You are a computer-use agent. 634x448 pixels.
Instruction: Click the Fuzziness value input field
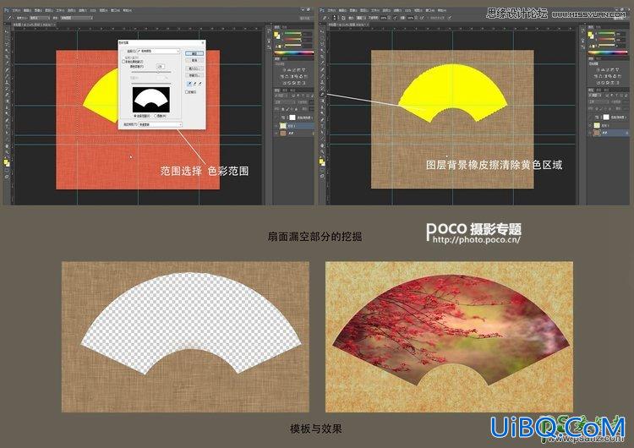click(161, 66)
